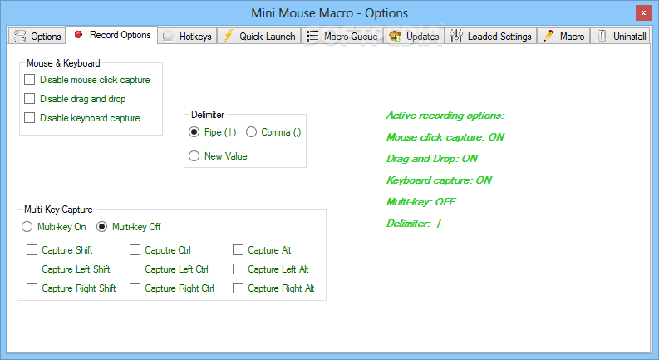This screenshot has width=659, height=360.
Task: Click the Delimiter group label
Action: 208,115
